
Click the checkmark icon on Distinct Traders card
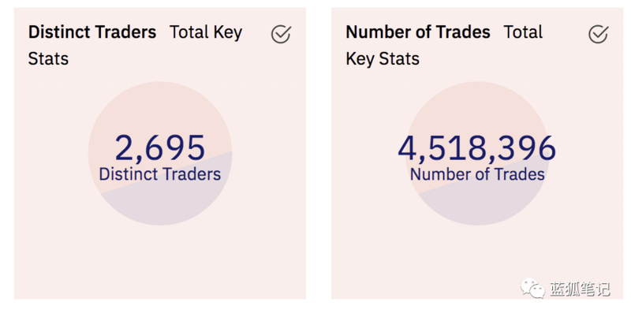(x=281, y=34)
